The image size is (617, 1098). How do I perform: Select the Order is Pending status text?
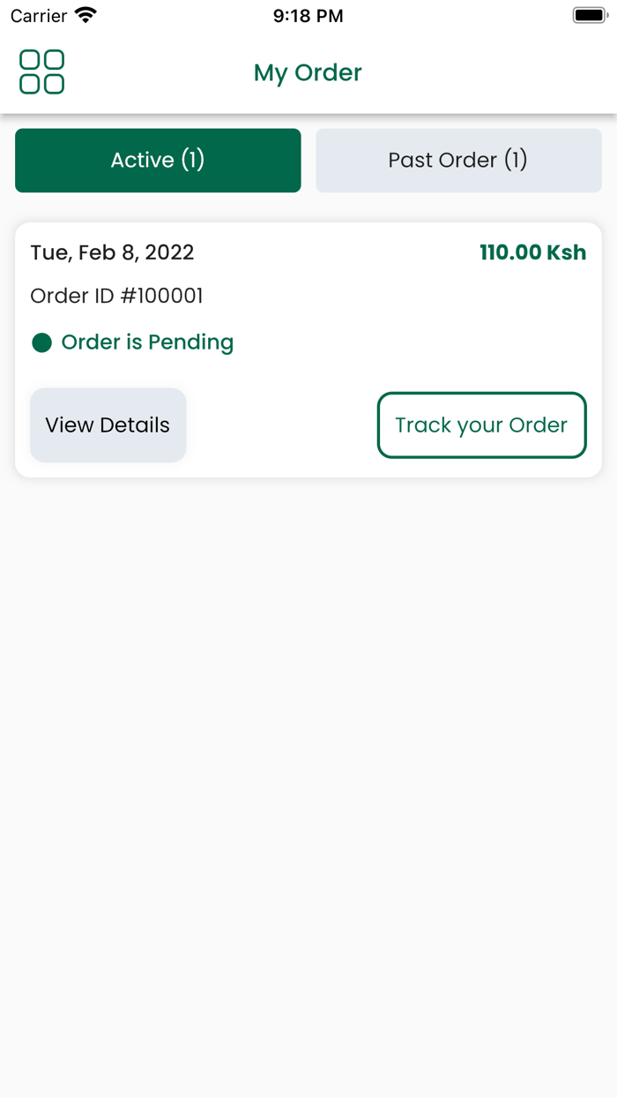(146, 342)
